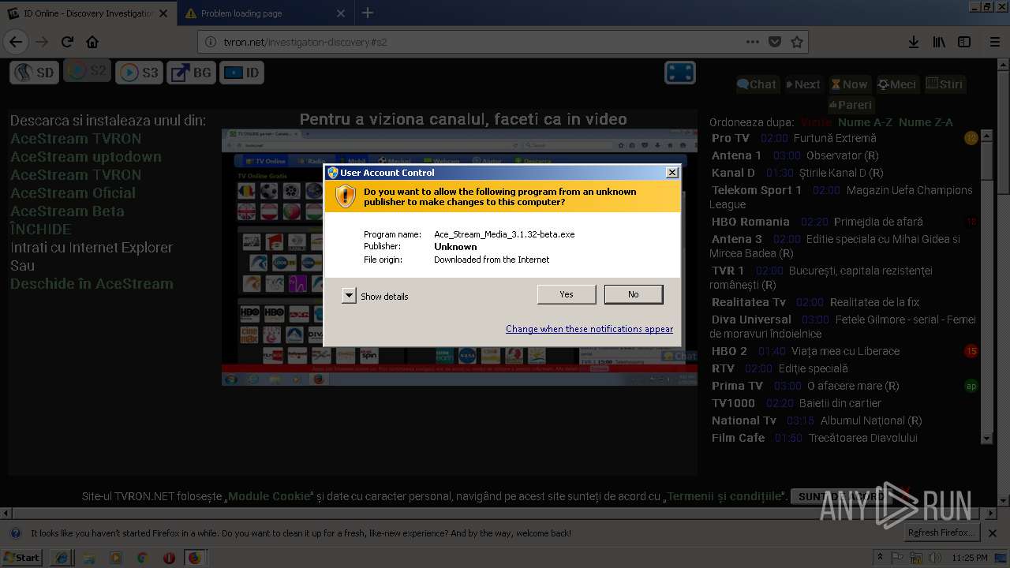Image resolution: width=1010 pixels, height=568 pixels.
Task: Open a new browser tab
Action: [x=368, y=13]
